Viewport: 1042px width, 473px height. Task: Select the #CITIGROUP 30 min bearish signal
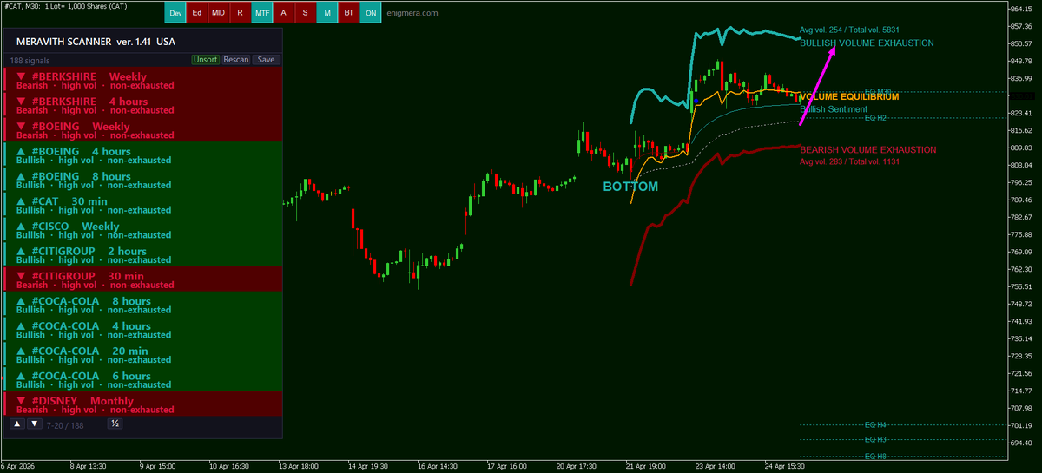143,279
